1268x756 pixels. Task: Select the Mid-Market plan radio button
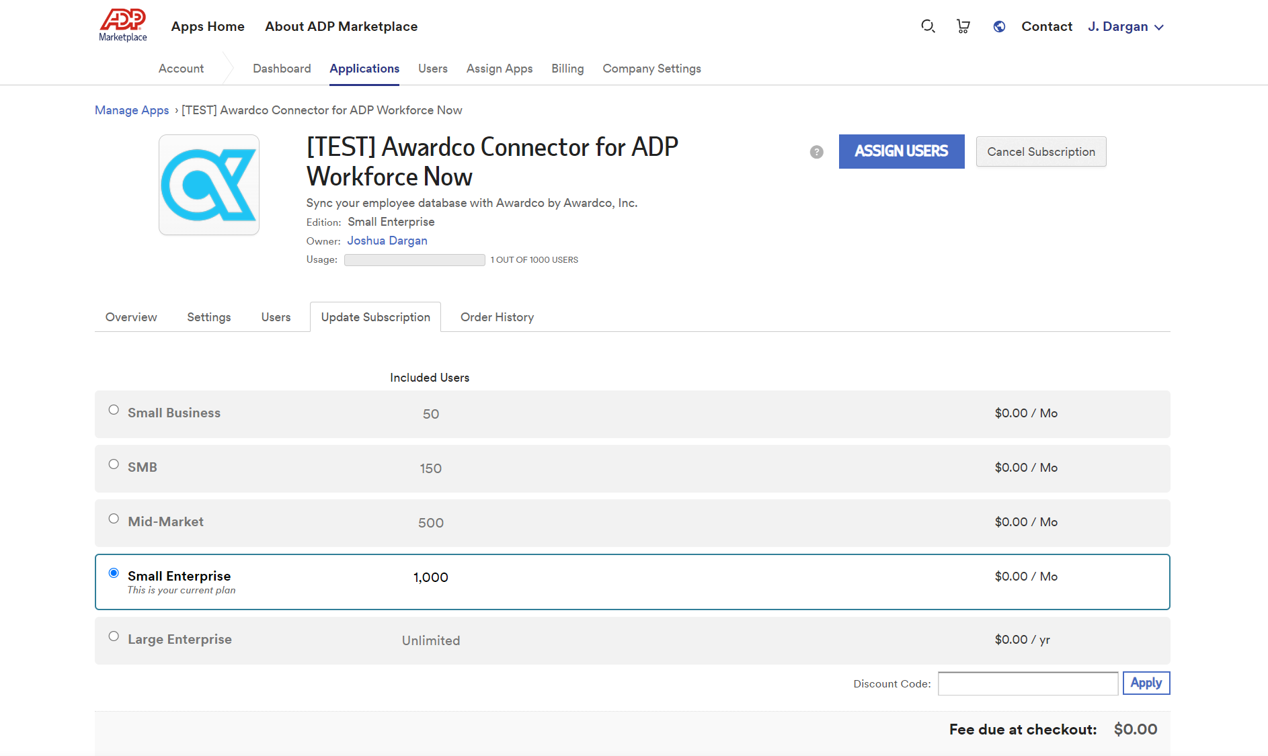point(113,518)
